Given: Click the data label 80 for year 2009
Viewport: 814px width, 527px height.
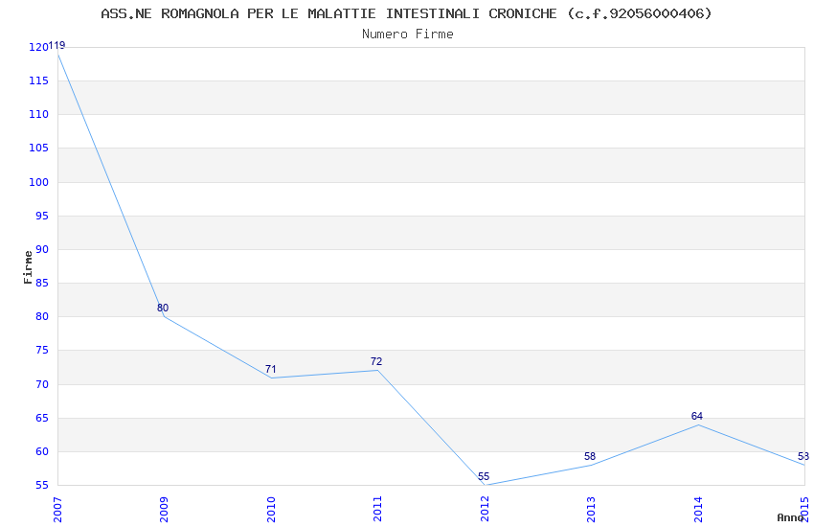Looking at the screenshot, I should (x=163, y=308).
